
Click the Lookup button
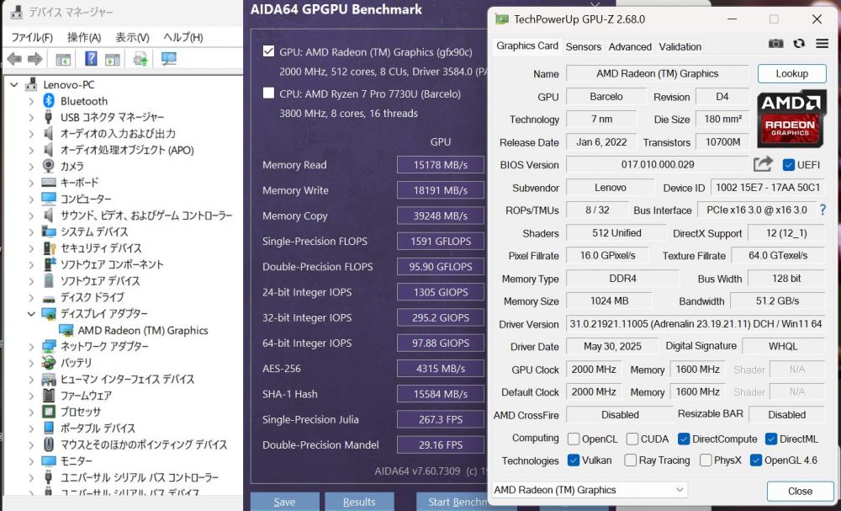tap(791, 74)
